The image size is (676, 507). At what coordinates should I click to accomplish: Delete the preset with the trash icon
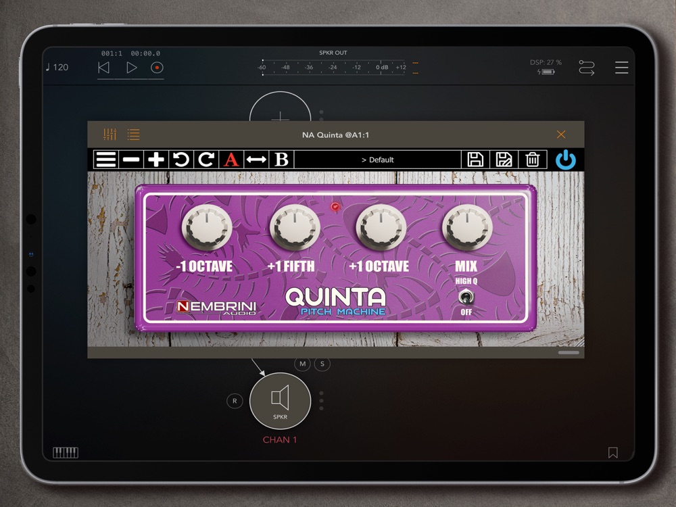coord(533,160)
